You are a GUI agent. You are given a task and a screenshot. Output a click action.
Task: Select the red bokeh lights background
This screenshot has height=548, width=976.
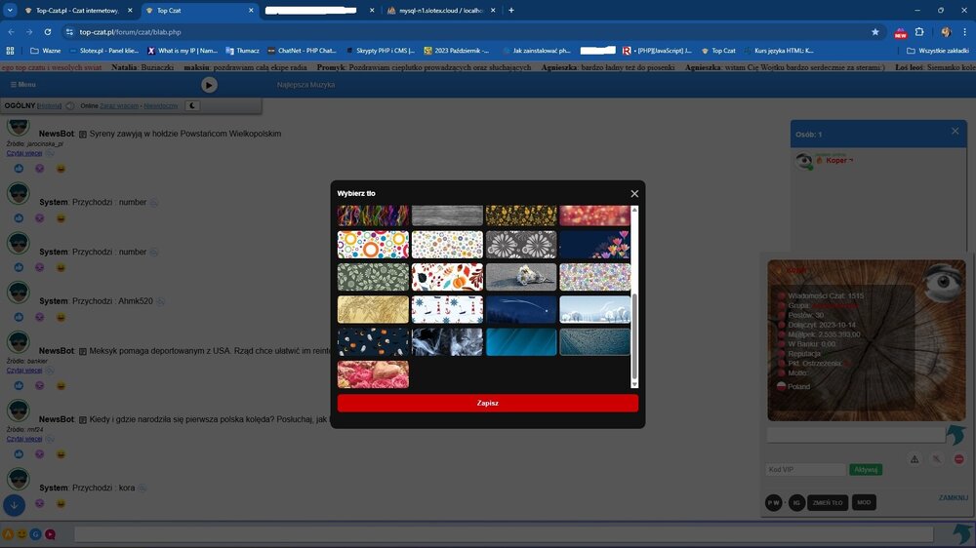(x=594, y=215)
